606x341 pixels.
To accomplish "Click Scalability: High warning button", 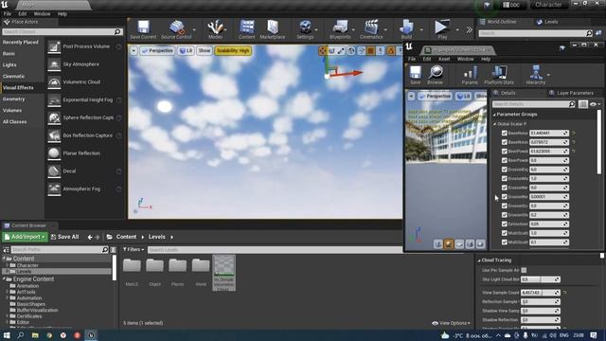I will point(234,50).
